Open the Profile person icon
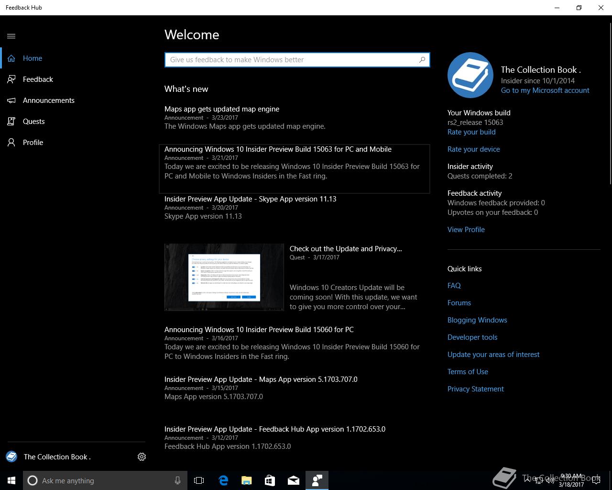The width and height of the screenshot is (612, 490). [11, 143]
